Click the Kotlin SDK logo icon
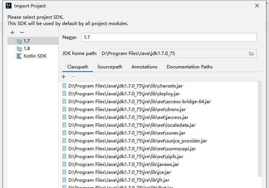Screen dimensions: 269x188 point(19,56)
